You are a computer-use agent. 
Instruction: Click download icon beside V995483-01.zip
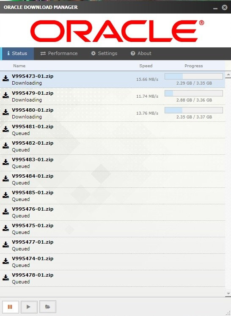(5, 162)
